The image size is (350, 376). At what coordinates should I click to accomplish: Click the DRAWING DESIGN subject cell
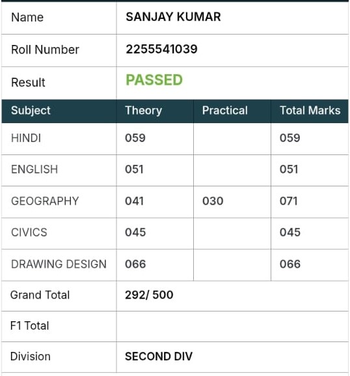click(x=59, y=264)
